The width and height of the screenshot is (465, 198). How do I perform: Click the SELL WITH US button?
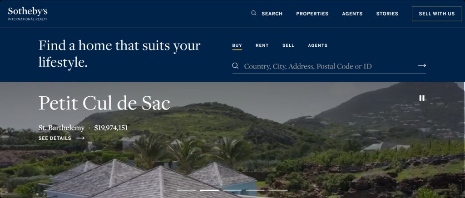[437, 14]
